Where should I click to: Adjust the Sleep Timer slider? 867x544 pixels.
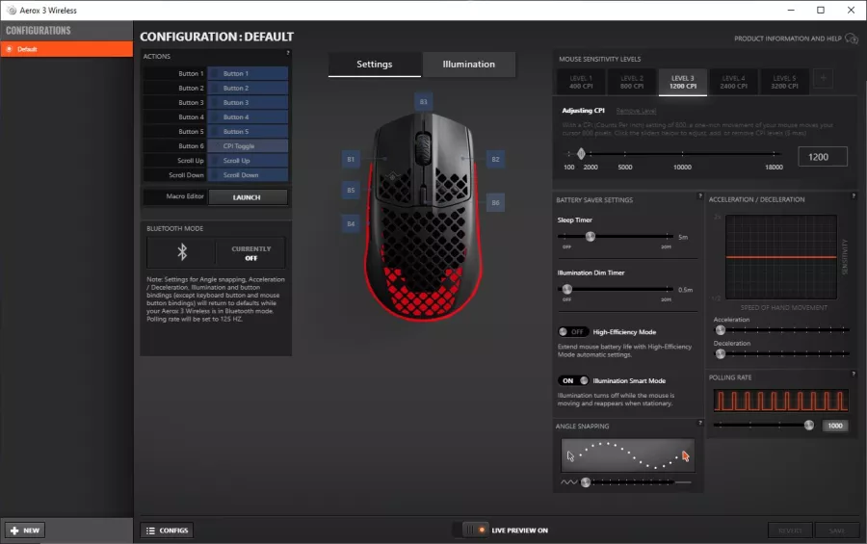pyautogui.click(x=590, y=237)
